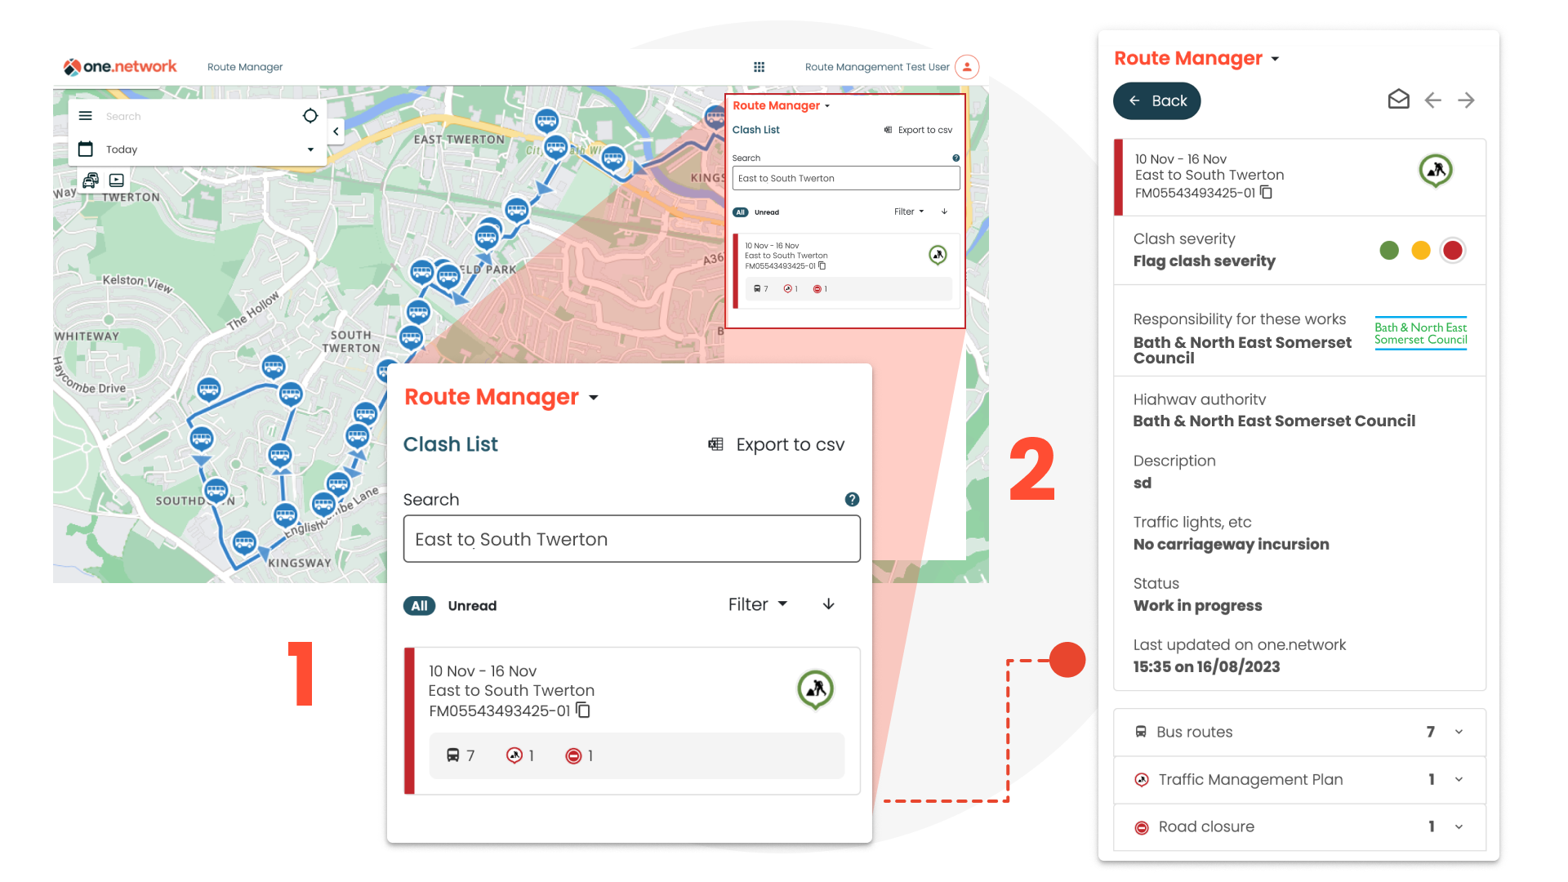Select green clash severity dot
The height and width of the screenshot is (882, 1568).
tap(1389, 251)
